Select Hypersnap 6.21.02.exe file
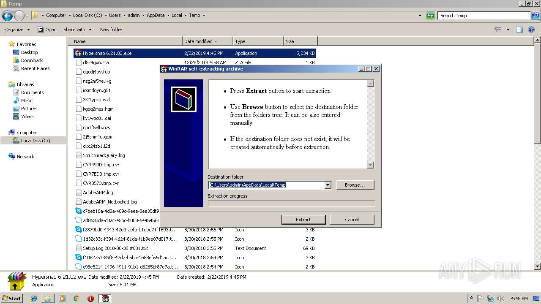Viewport: 541px width, 304px height. tap(194, 53)
